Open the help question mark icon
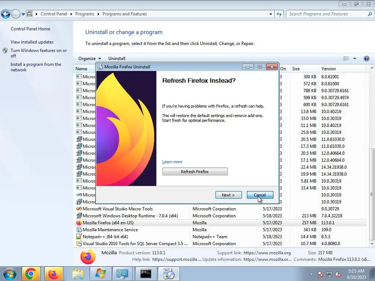 point(366,59)
